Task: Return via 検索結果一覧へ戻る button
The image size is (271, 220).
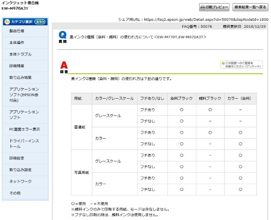Action: pos(250,7)
